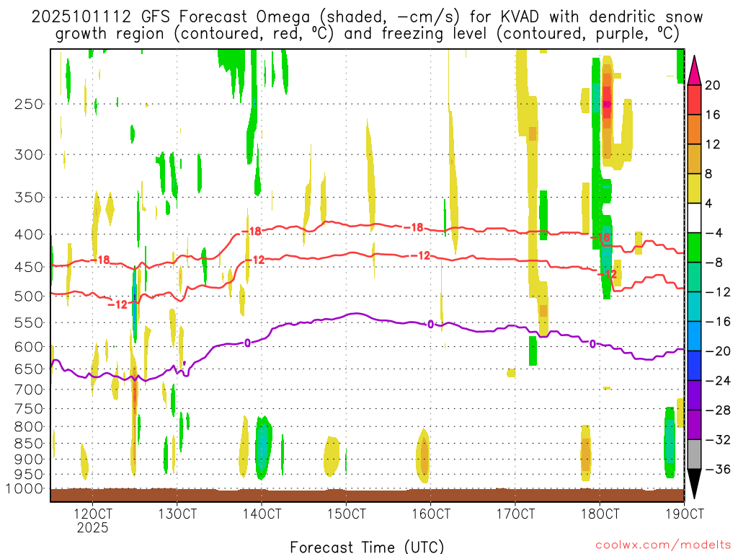Click the 500 pressure level label
This screenshot has height=554, width=738.
click(x=29, y=296)
